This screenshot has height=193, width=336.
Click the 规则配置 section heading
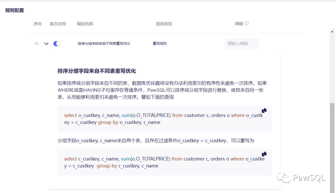[15, 10]
